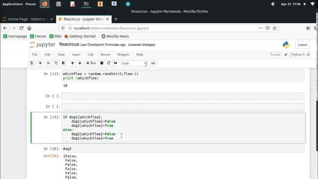The height and width of the screenshot is (179, 318).
Task: Click the Pocket save icon
Action: (267, 28)
